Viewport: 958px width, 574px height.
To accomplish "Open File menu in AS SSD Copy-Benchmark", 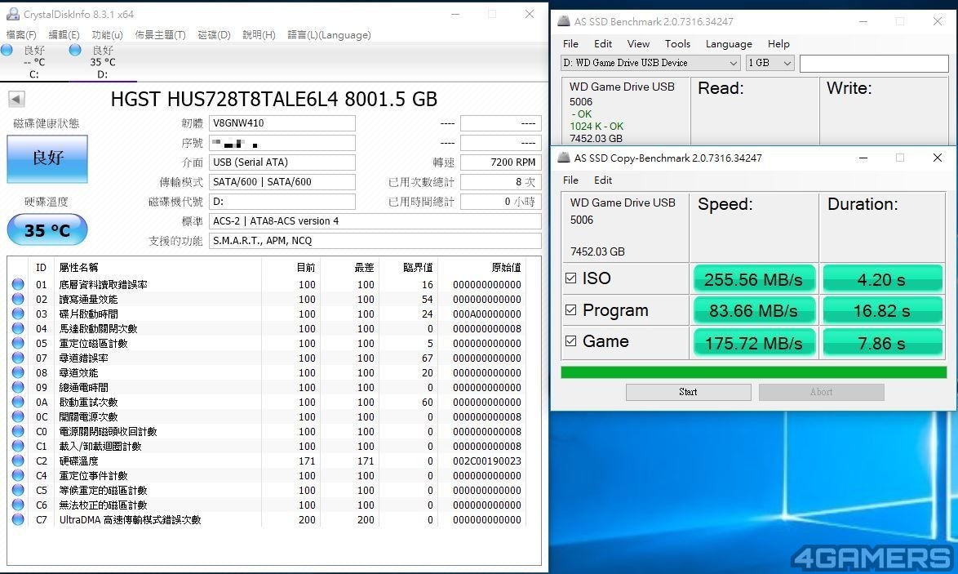I will (x=570, y=180).
